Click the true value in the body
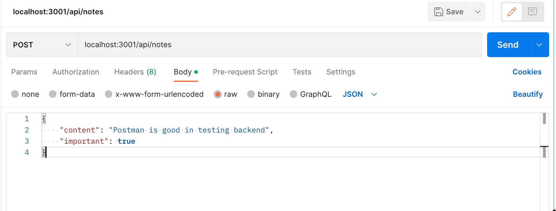The image size is (556, 211). [x=126, y=141]
